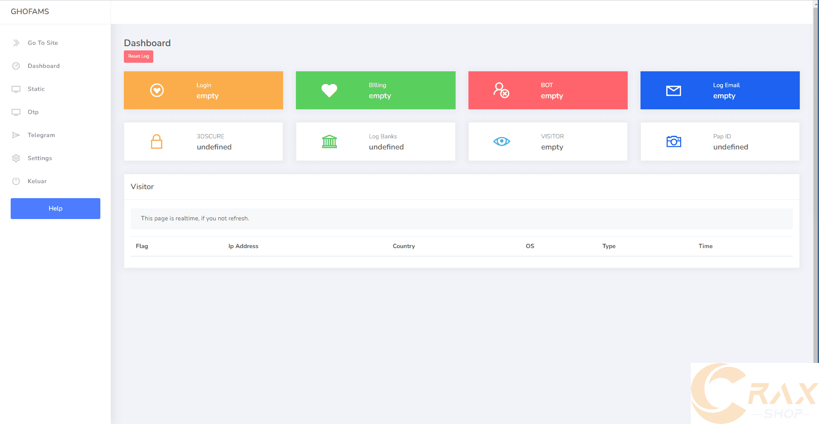Click the circled heart icon on Login card

point(157,90)
